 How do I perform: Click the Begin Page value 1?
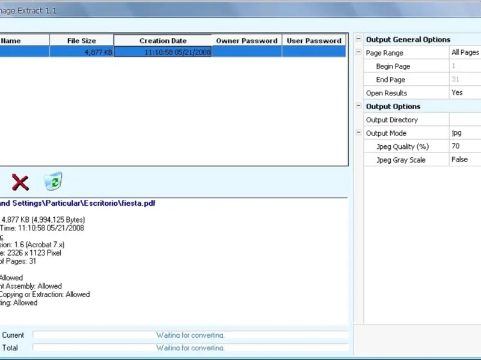465,66
